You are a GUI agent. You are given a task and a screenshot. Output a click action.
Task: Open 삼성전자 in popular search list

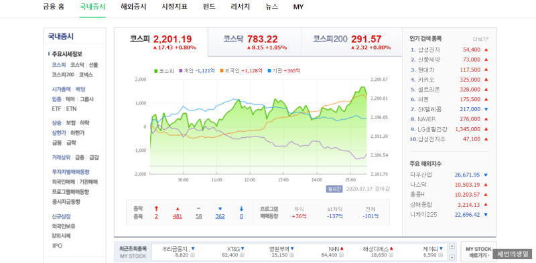click(429, 50)
